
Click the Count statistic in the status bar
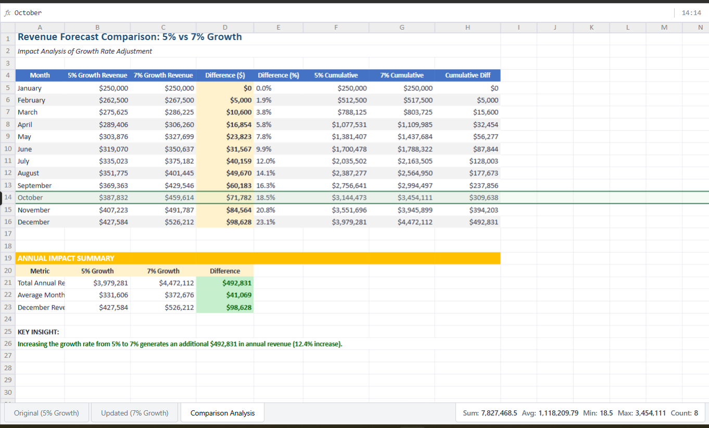point(684,412)
